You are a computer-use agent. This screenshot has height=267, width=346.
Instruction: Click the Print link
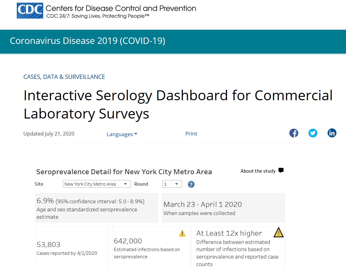pyautogui.click(x=191, y=134)
